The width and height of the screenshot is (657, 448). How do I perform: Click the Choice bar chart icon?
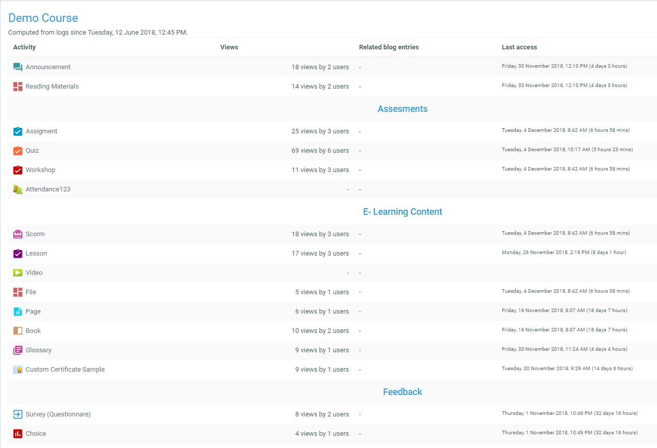(x=18, y=434)
